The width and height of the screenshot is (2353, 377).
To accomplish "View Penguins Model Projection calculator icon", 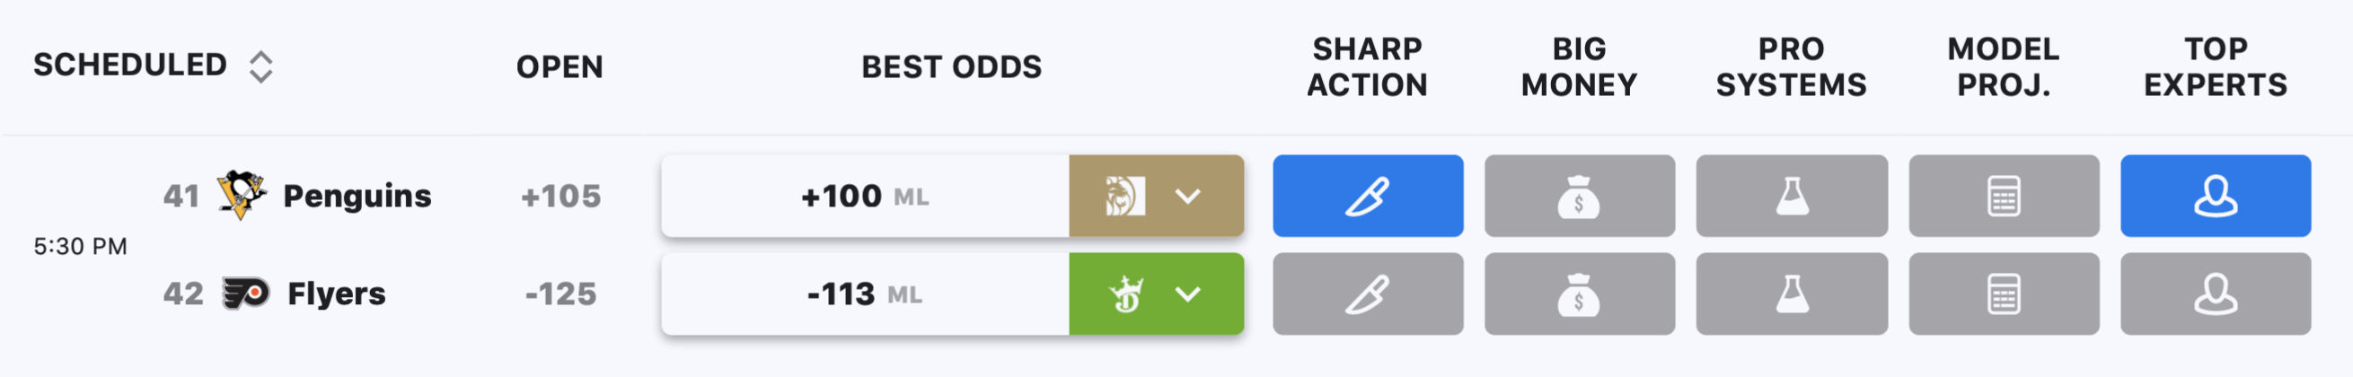I will [x=2003, y=196].
